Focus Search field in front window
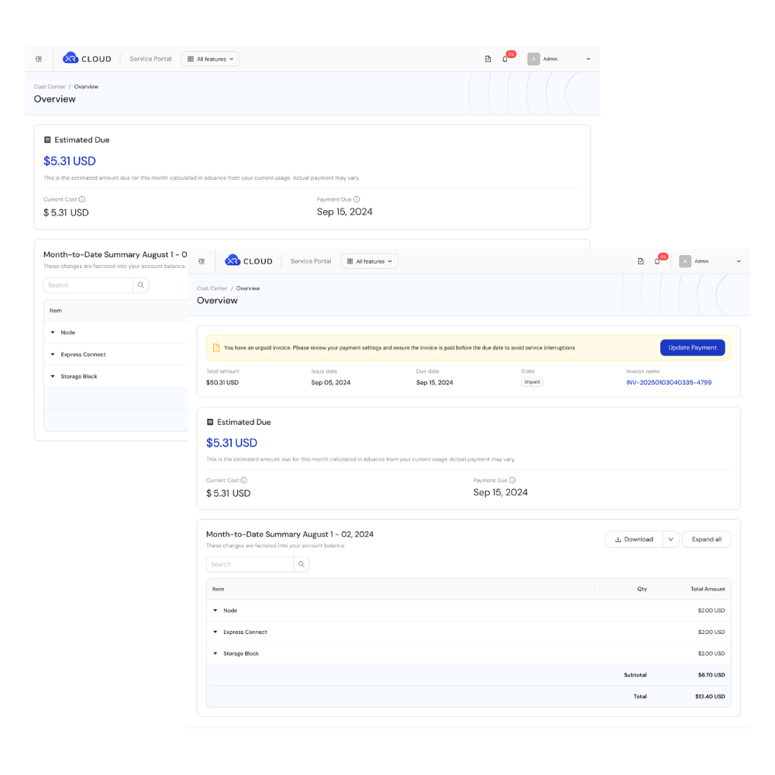Screen dimensions: 775x775 (250, 564)
